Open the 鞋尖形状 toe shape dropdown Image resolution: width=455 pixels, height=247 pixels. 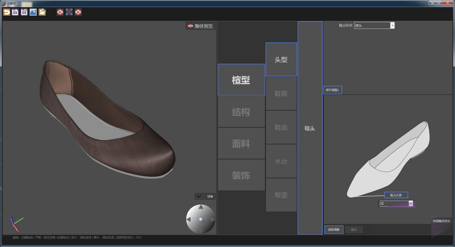(392, 26)
